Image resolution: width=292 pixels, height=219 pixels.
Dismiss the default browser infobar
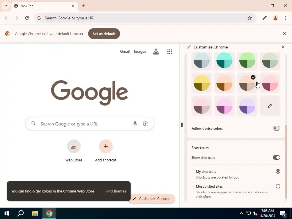tap(284, 34)
